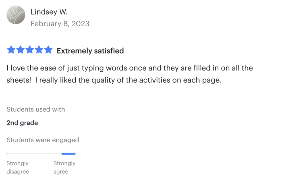Click the fourth blue rating star

(x=39, y=50)
